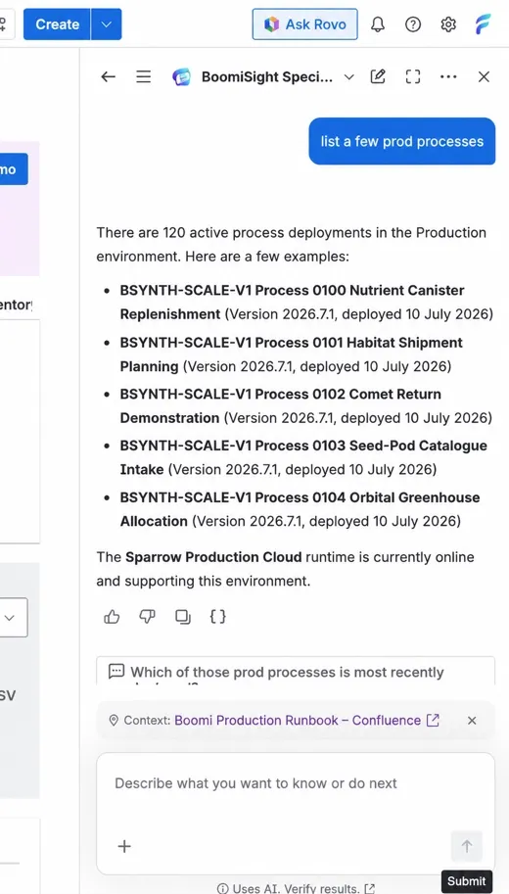Go back with the left arrow icon
The height and width of the screenshot is (894, 509).
coord(108,76)
